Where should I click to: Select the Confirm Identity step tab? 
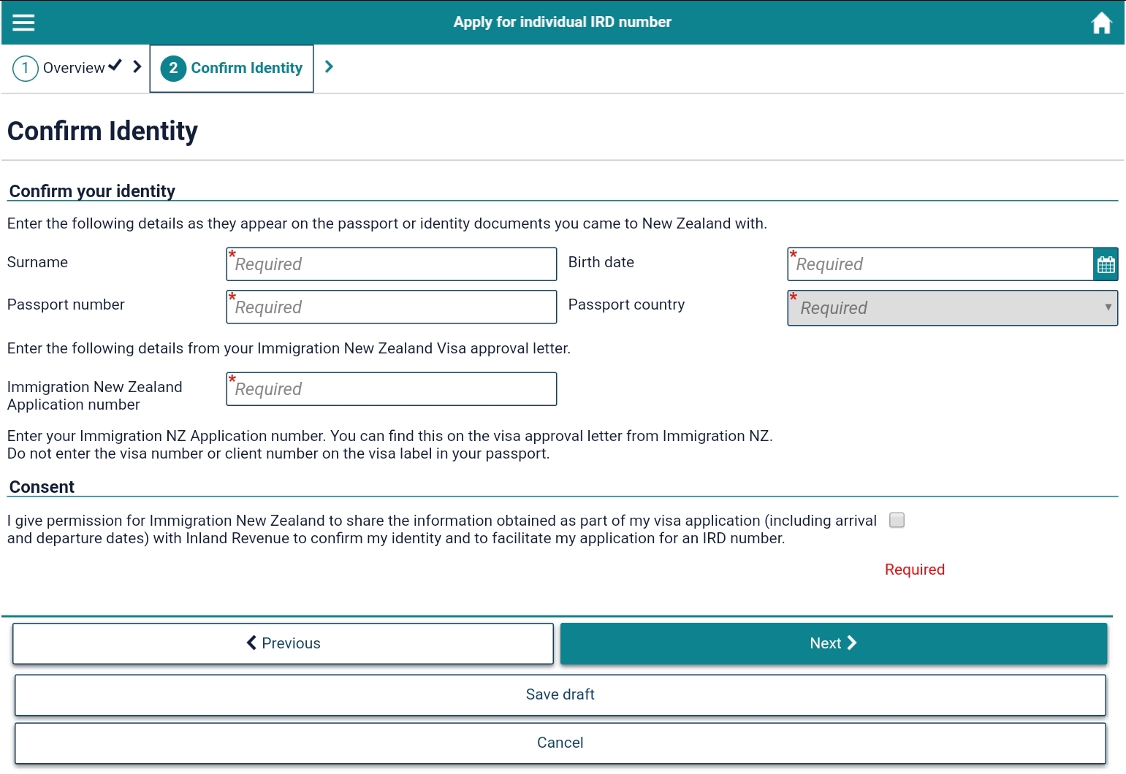click(x=246, y=68)
